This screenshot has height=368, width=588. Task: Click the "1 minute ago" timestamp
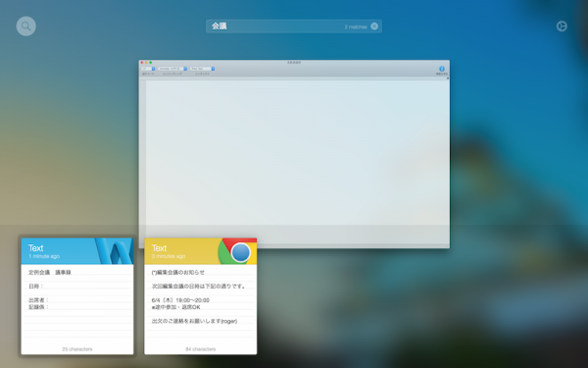click(x=44, y=256)
